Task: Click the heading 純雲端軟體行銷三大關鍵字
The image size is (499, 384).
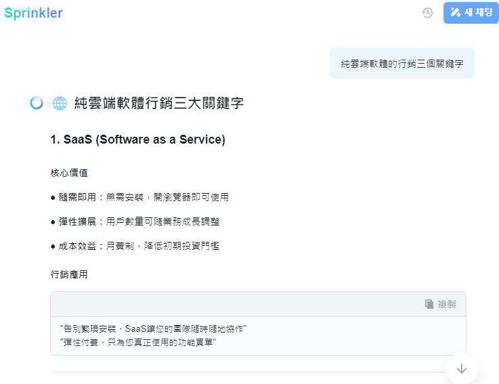Action: [159, 103]
